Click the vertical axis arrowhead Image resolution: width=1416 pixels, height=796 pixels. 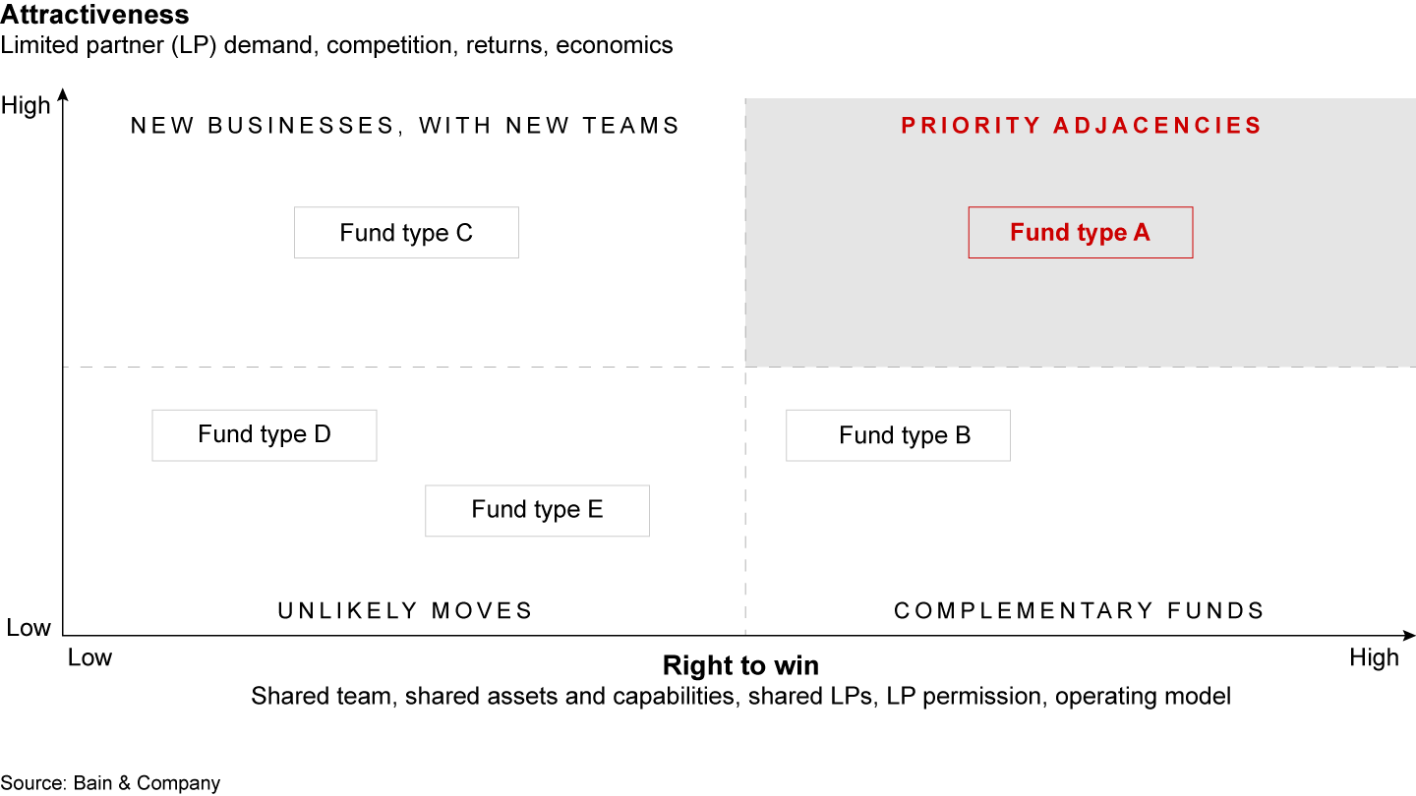click(63, 95)
